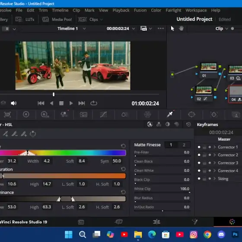Open the Playback menu

[x=121, y=10]
